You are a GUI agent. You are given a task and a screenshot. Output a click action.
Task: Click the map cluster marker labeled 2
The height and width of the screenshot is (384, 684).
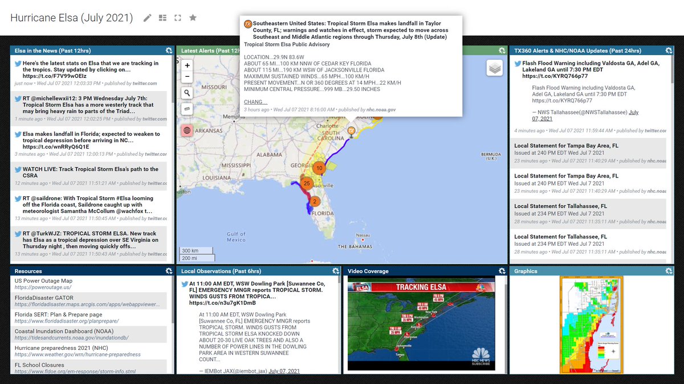pos(314,201)
